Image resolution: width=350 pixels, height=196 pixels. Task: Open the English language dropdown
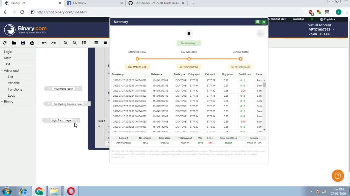[328, 19]
